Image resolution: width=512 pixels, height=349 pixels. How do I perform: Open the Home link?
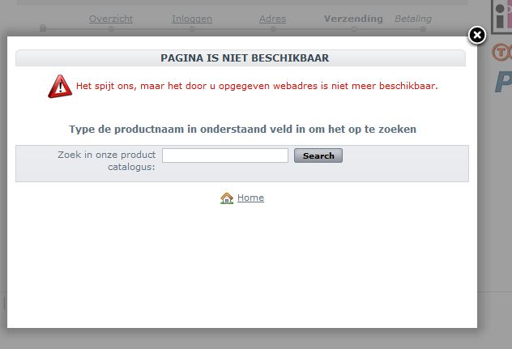point(250,198)
